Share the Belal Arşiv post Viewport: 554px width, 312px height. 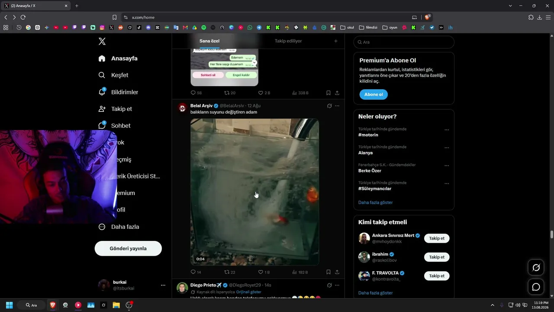[337, 272]
